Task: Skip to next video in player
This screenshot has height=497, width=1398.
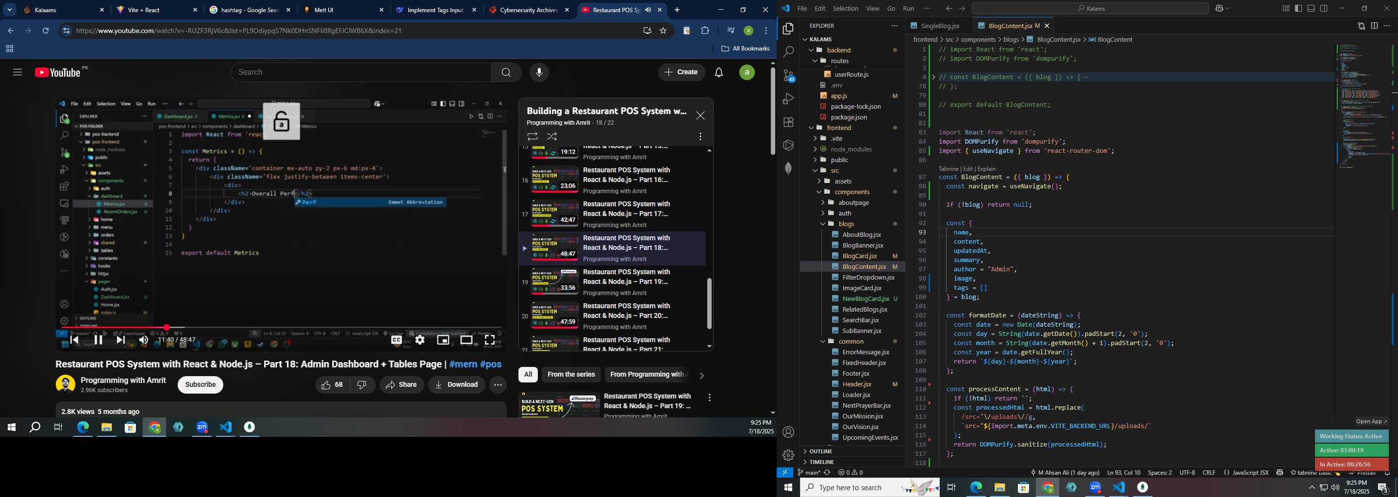Action: click(120, 340)
